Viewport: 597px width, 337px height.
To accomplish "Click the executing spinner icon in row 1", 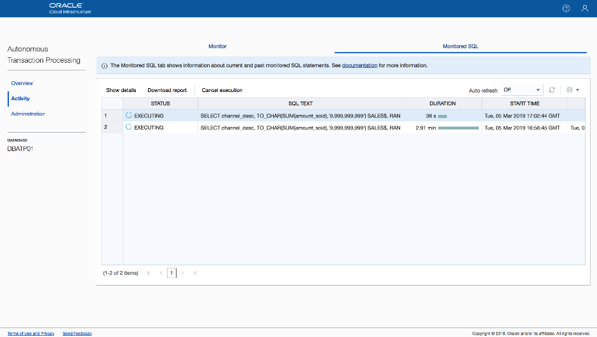I will (x=129, y=116).
